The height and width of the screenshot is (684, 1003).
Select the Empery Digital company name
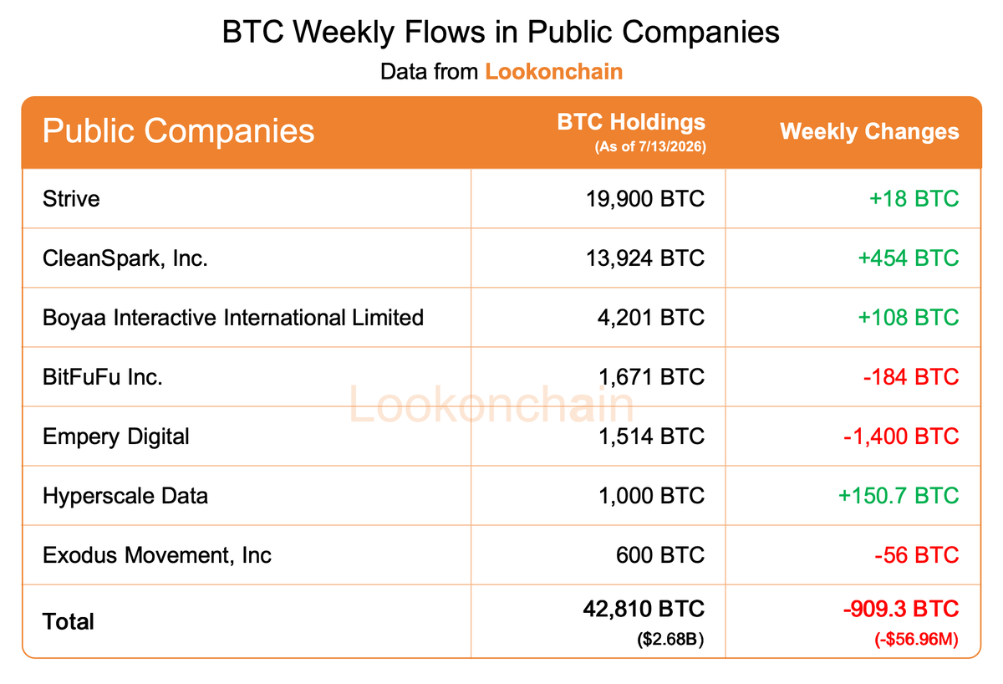pyautogui.click(x=116, y=436)
